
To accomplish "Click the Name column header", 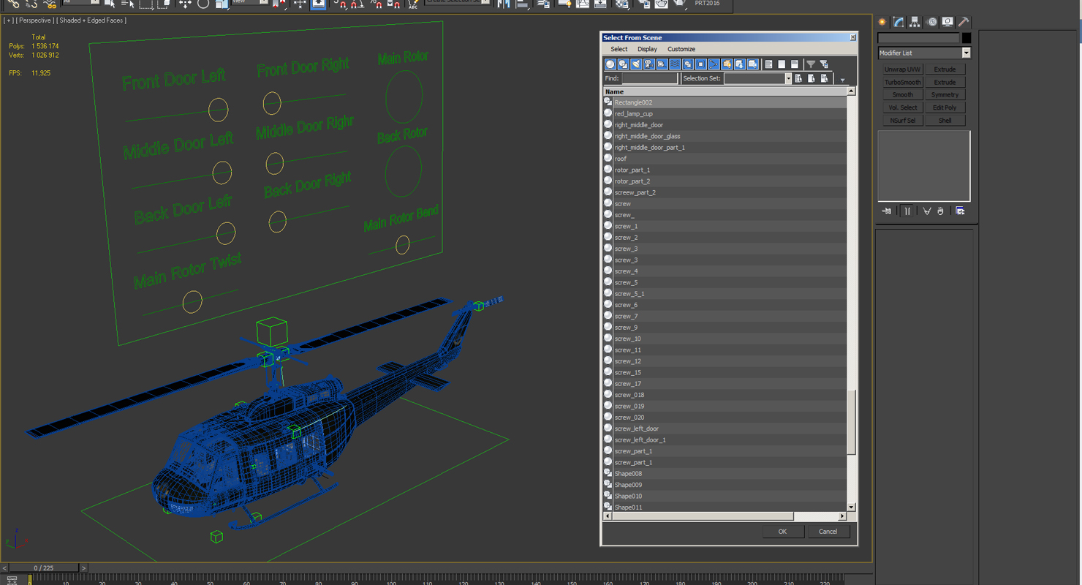I will click(x=725, y=91).
